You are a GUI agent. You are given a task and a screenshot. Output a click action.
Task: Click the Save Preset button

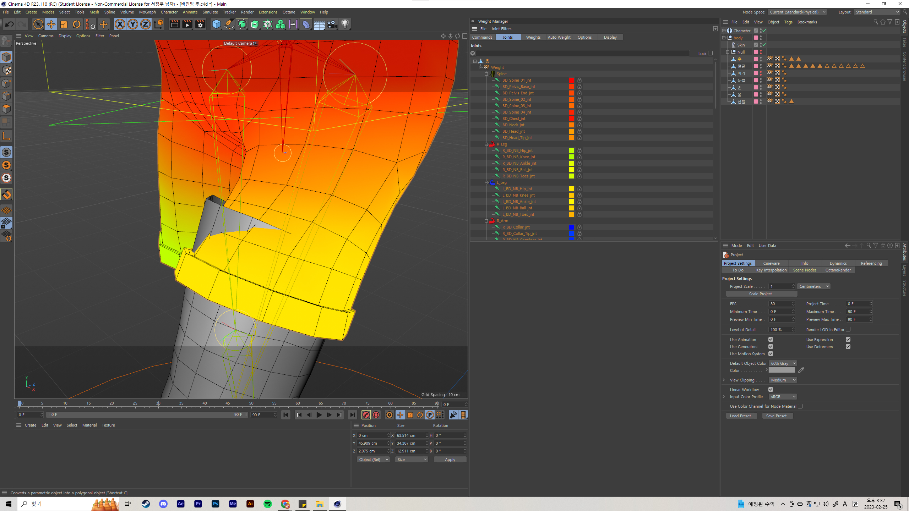point(779,416)
